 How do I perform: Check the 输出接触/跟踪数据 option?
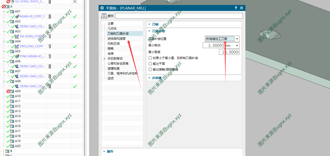pos(150,69)
